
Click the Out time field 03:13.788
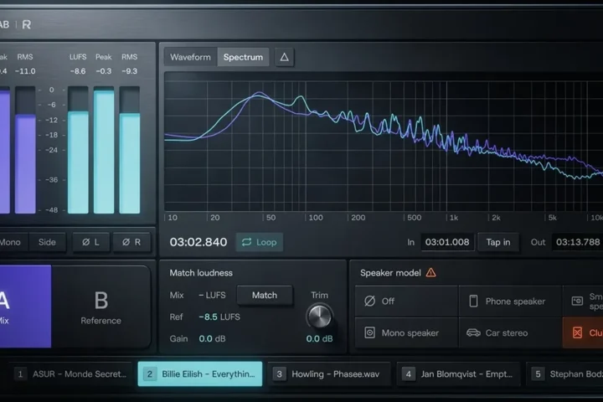[x=578, y=242]
